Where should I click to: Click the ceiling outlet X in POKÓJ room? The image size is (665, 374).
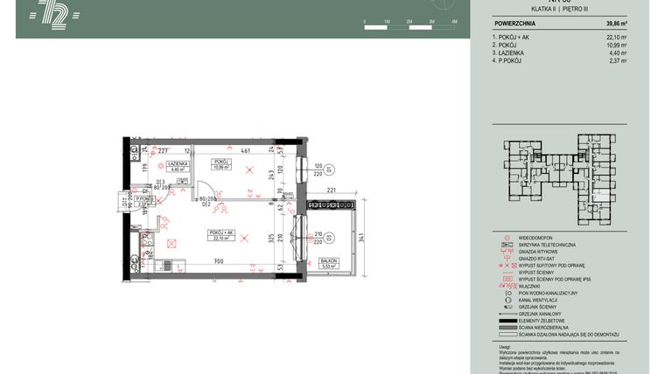pyautogui.click(x=249, y=170)
